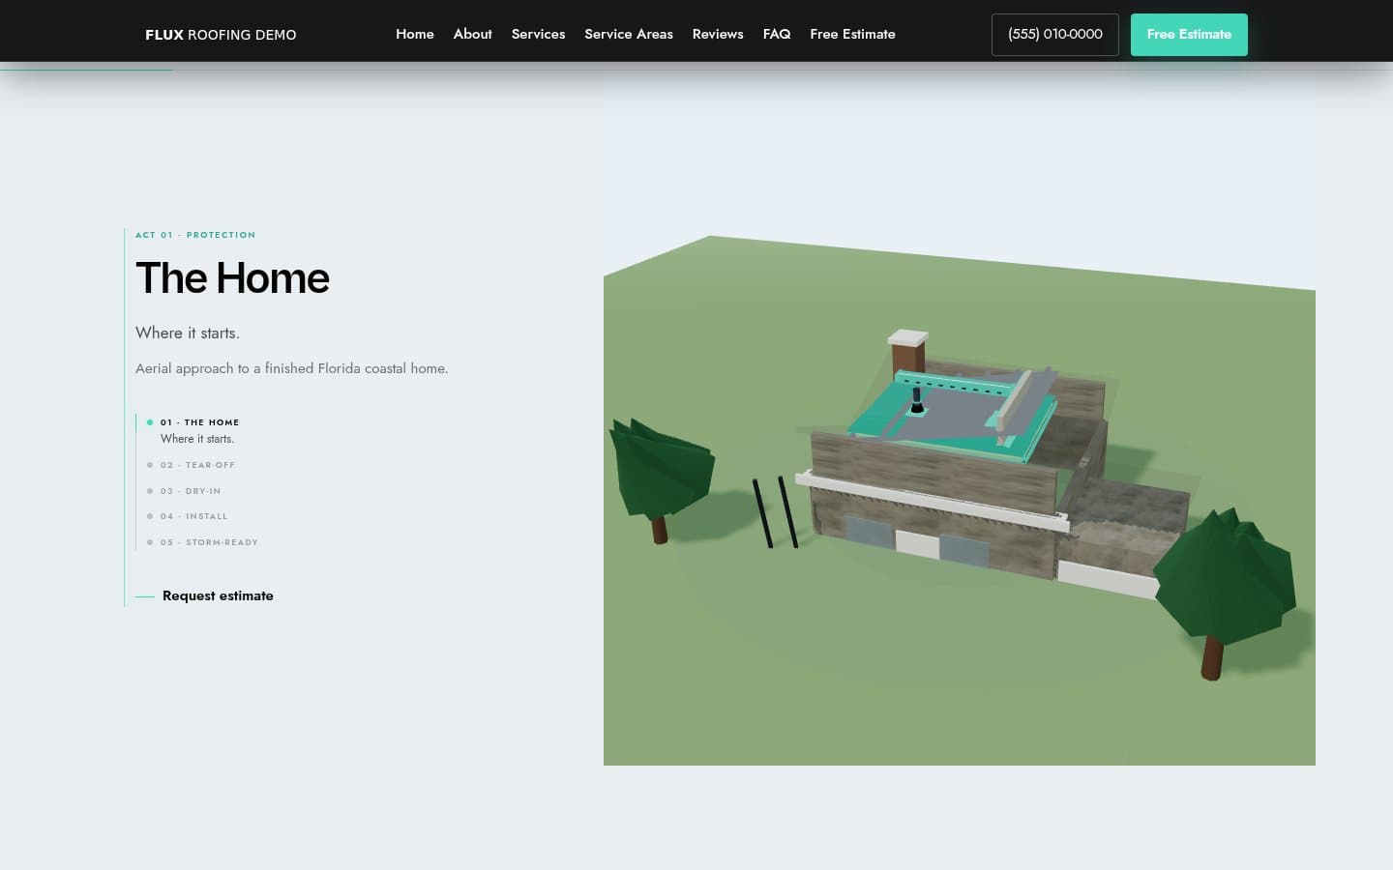The height and width of the screenshot is (870, 1393).
Task: Click the teal Free Estimate button
Action: tap(1189, 35)
